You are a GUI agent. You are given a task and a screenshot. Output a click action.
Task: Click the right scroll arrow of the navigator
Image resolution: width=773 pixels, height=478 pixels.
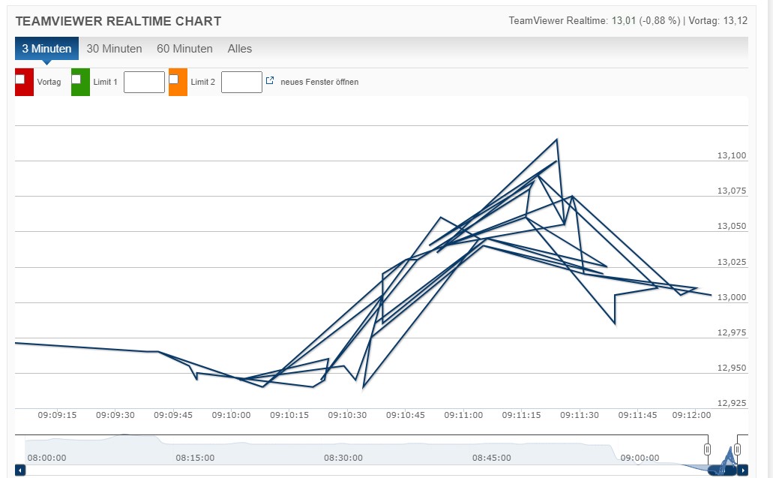click(742, 470)
